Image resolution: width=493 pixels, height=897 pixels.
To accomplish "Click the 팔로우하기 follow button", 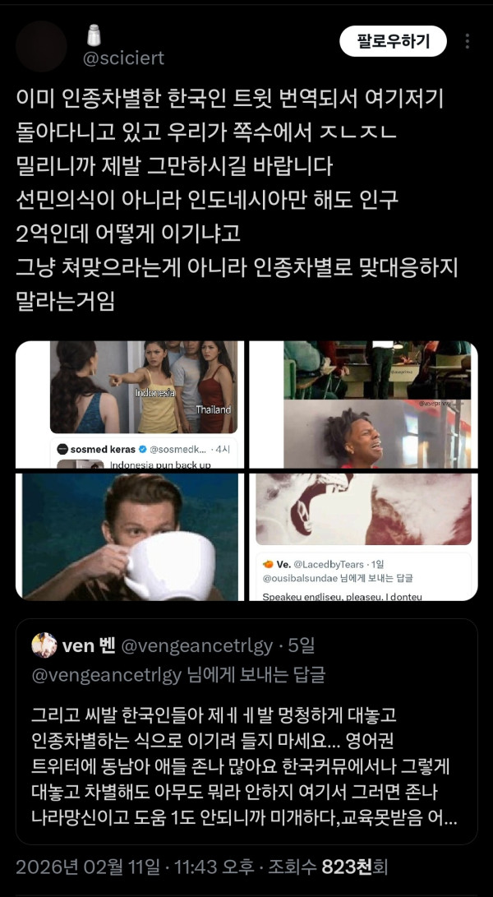I will pos(393,41).
